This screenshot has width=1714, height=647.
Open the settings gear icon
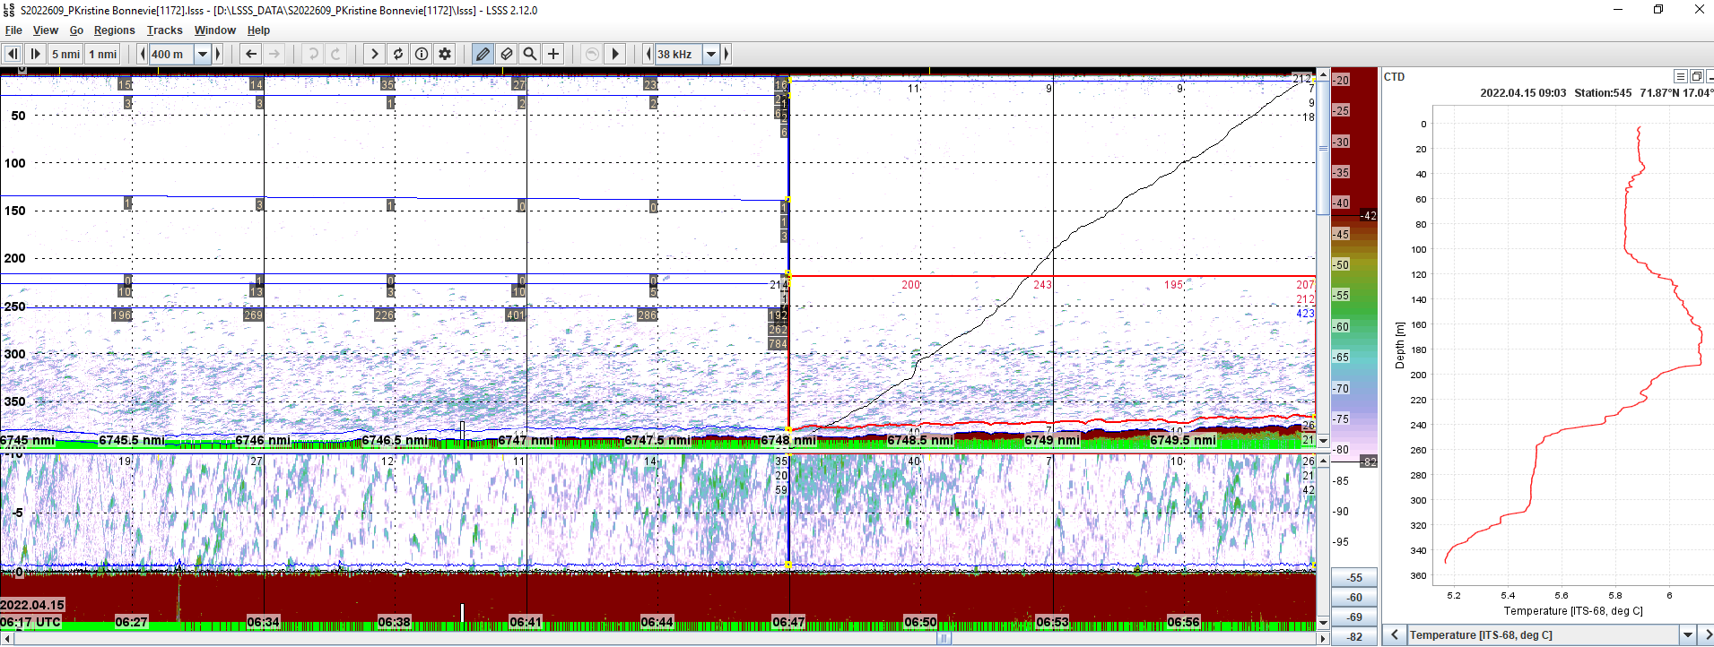click(x=445, y=54)
